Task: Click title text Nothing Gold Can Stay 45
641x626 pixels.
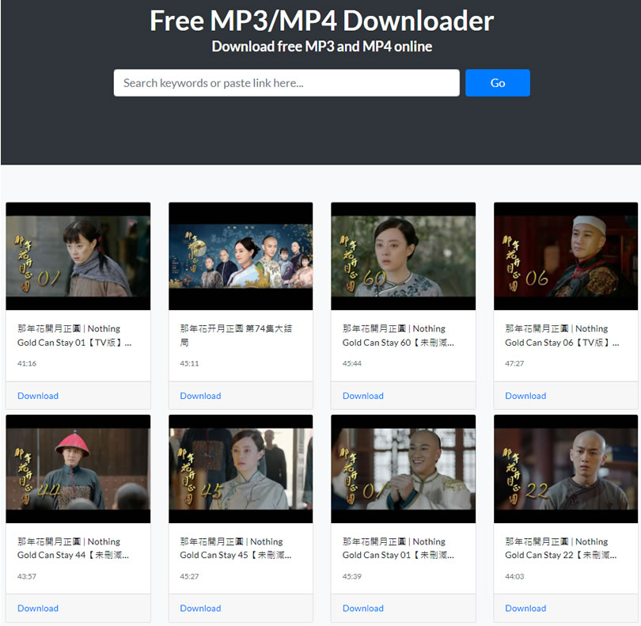Action: (x=236, y=548)
